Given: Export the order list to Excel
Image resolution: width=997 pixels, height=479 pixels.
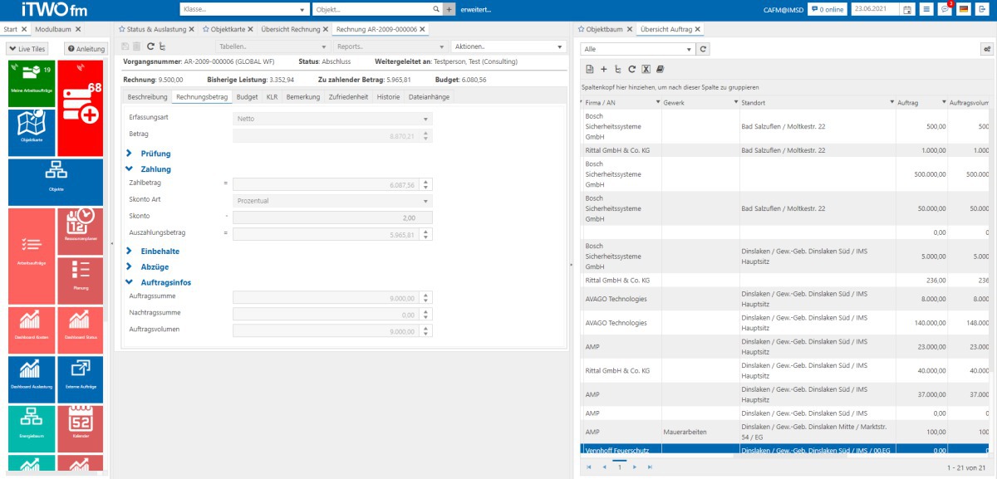Looking at the screenshot, I should [x=646, y=69].
